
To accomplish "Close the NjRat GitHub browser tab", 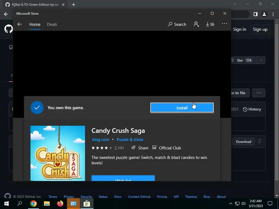I will click(x=63, y=5).
